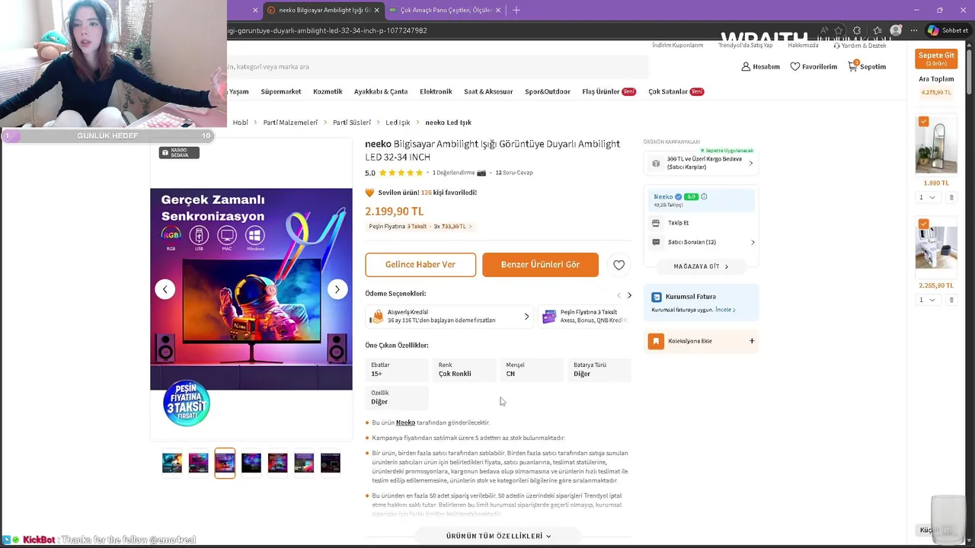
Task: Open the seller score info icon next to 8.9
Action: pos(704,196)
